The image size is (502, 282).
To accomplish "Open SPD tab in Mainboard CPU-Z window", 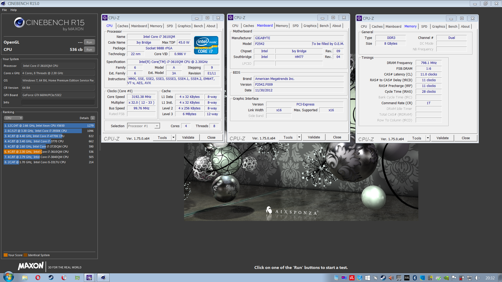I will [x=295, y=26].
